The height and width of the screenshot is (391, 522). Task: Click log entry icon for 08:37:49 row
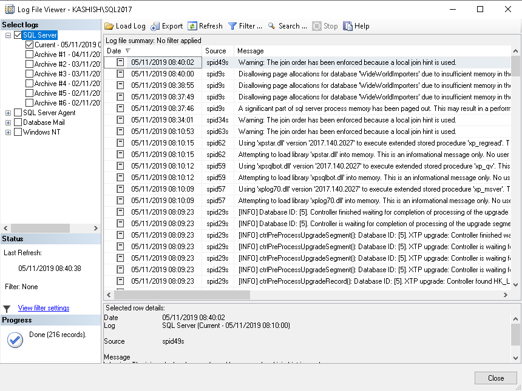pos(120,97)
